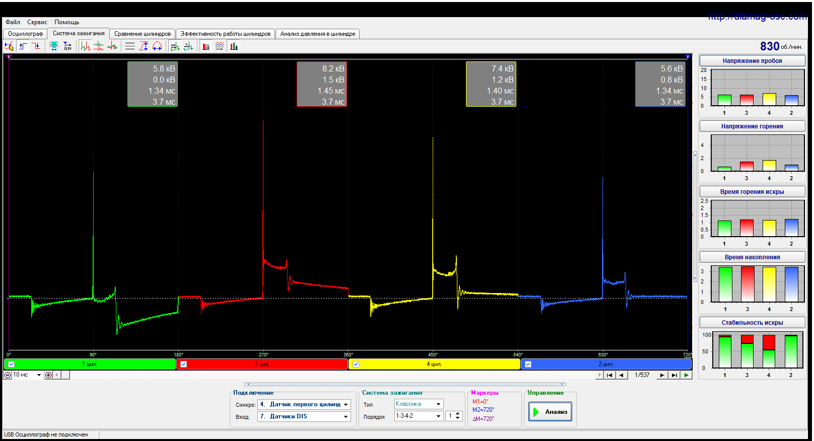Click the colored bar chart icon
This screenshot has height=441, width=814.
pyautogui.click(x=234, y=46)
